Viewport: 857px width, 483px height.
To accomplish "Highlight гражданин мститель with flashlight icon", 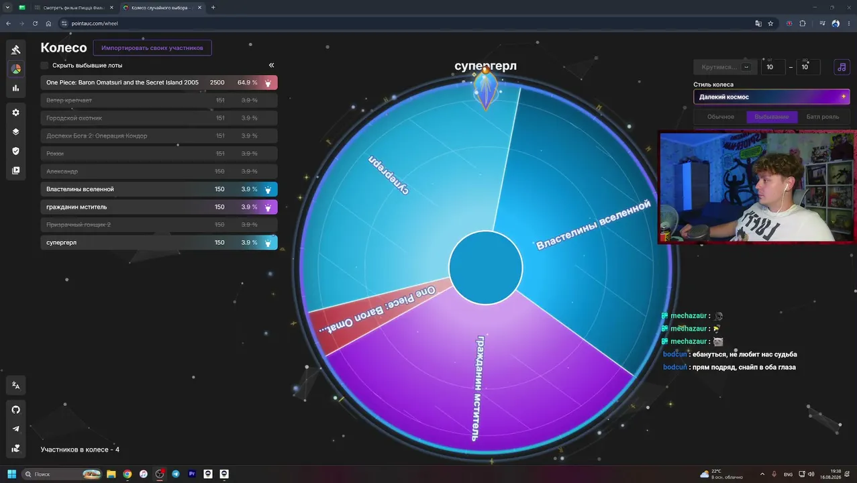I will coord(268,207).
